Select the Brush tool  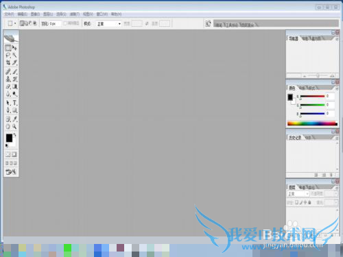pyautogui.click(x=14, y=72)
